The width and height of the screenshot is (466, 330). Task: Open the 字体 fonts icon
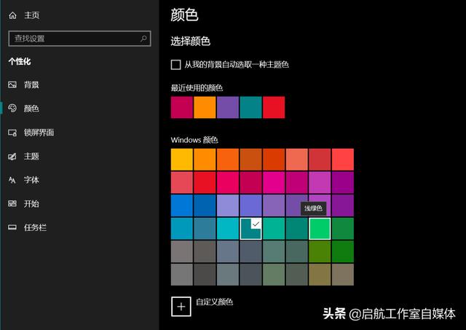click(12, 180)
